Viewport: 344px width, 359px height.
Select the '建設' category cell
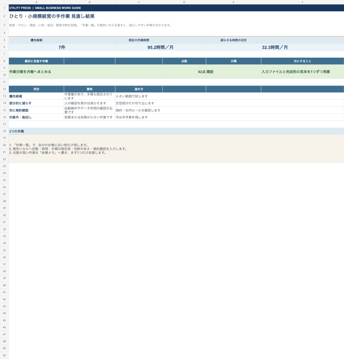pos(234,72)
